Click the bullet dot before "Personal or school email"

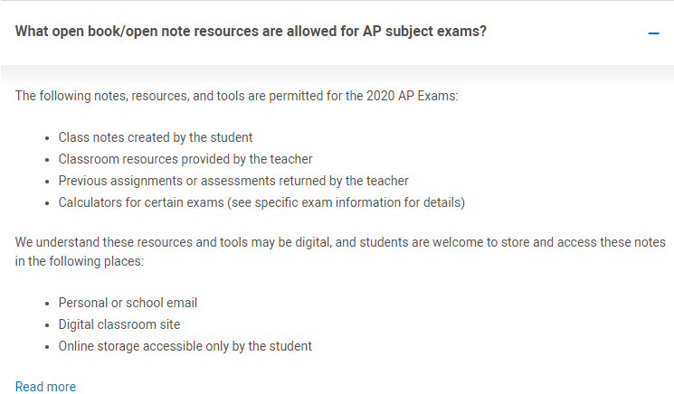pyautogui.click(x=46, y=304)
